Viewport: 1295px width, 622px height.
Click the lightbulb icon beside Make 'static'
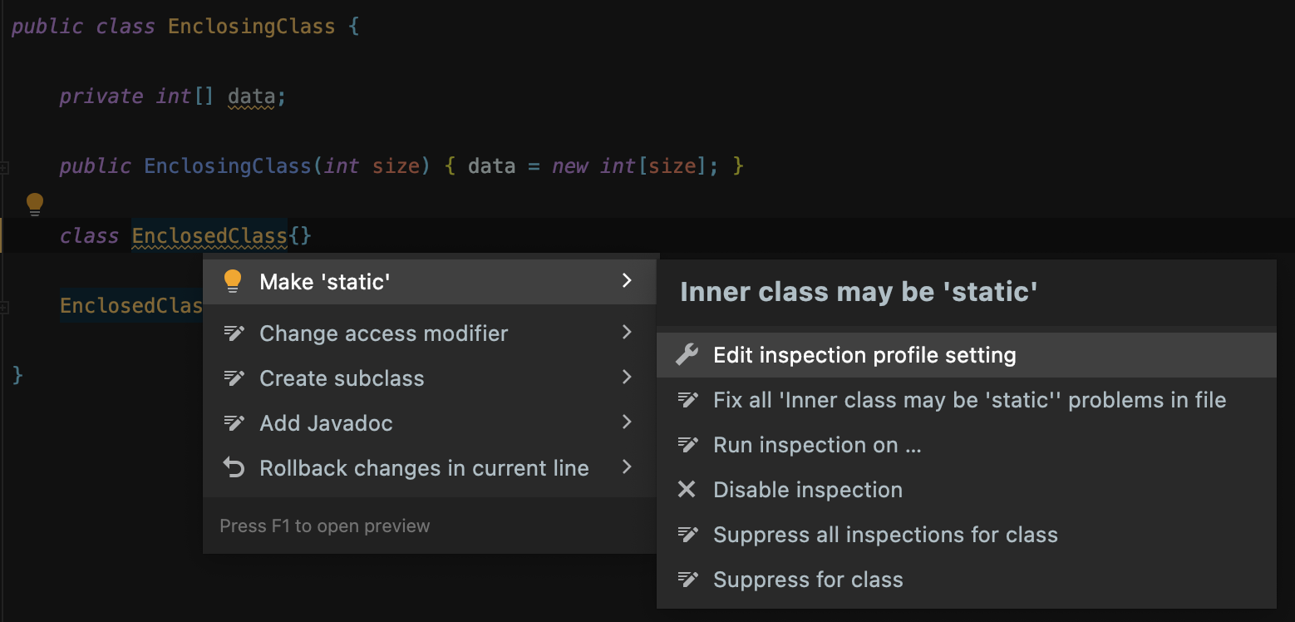(x=233, y=281)
